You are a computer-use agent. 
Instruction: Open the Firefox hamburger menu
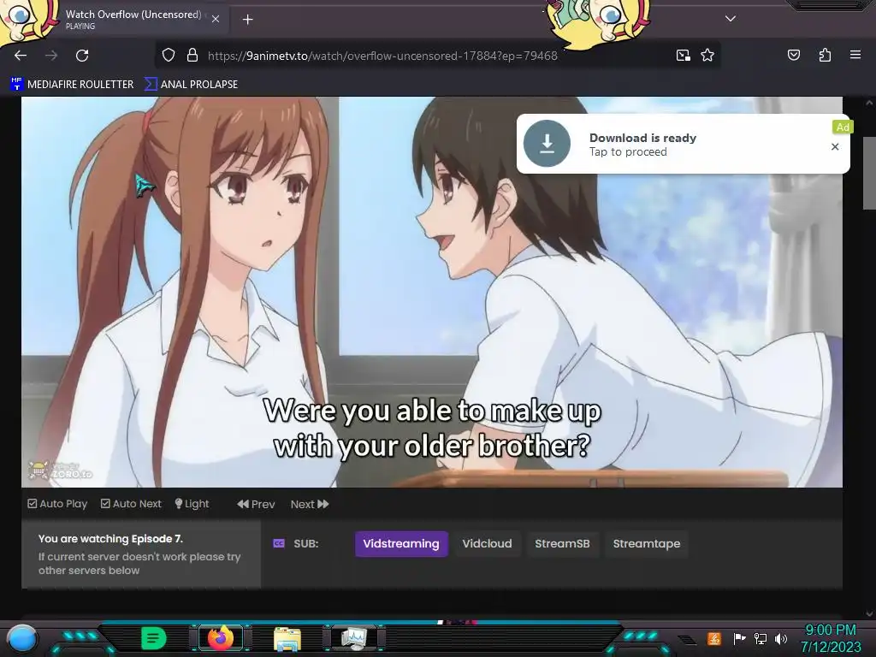[855, 55]
